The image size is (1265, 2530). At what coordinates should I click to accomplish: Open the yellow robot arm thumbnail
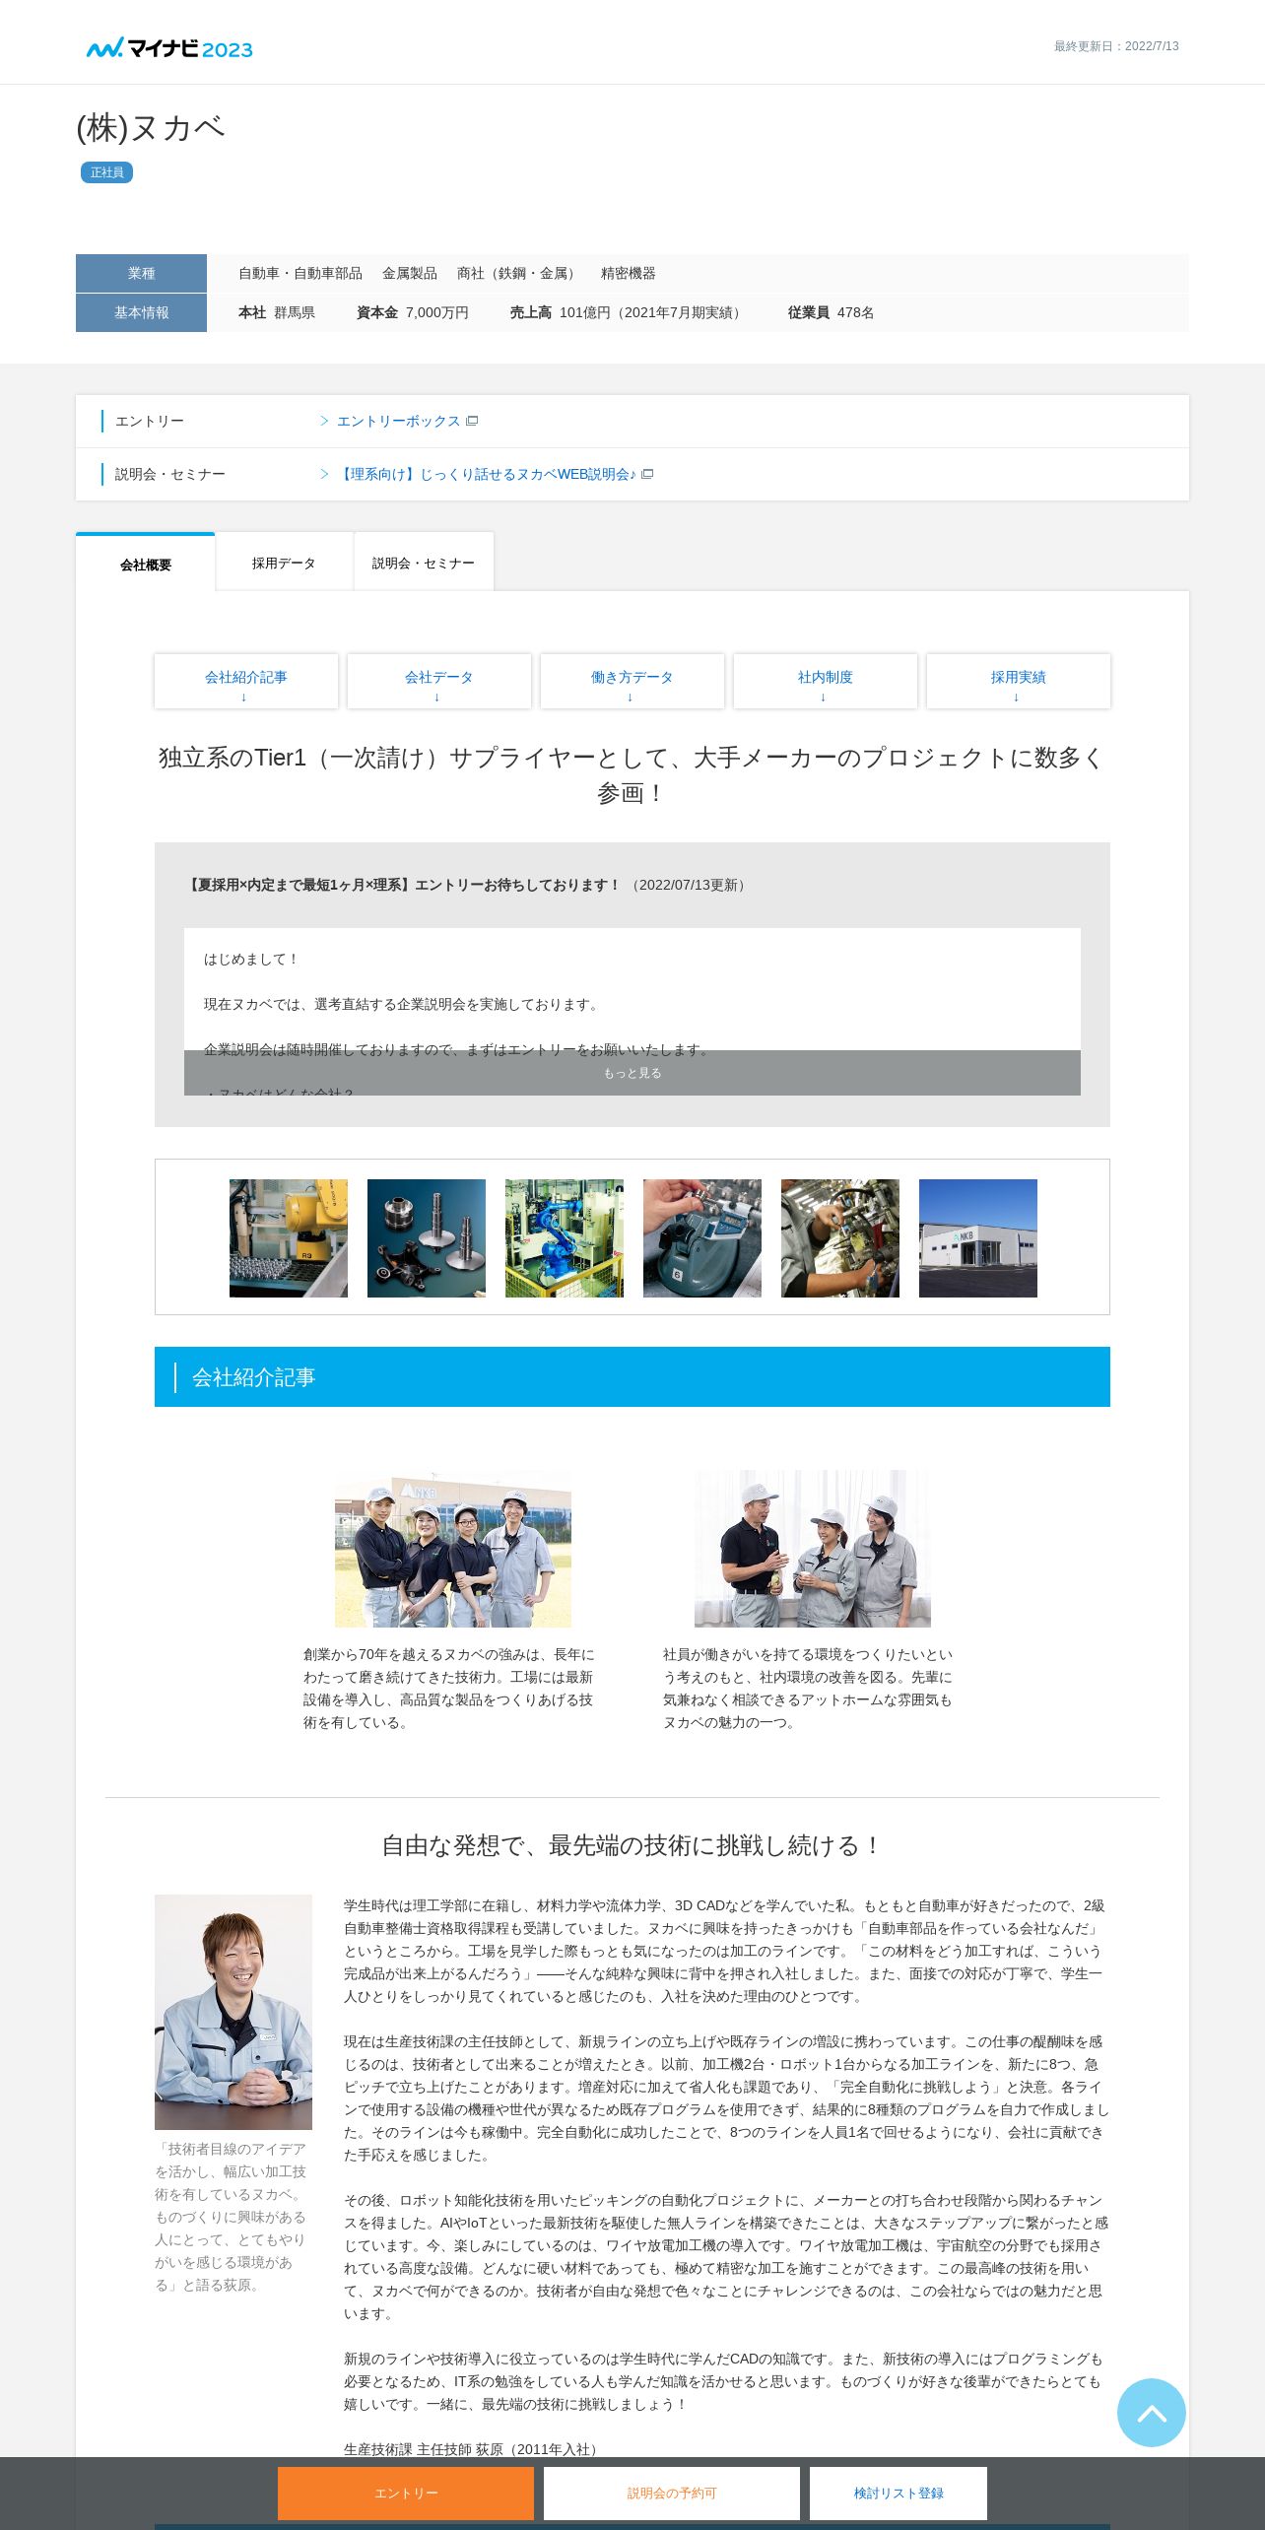(289, 1238)
